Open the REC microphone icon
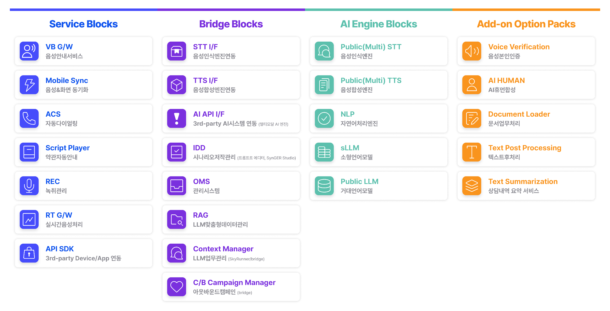This screenshot has height=311, width=610. coord(29,186)
